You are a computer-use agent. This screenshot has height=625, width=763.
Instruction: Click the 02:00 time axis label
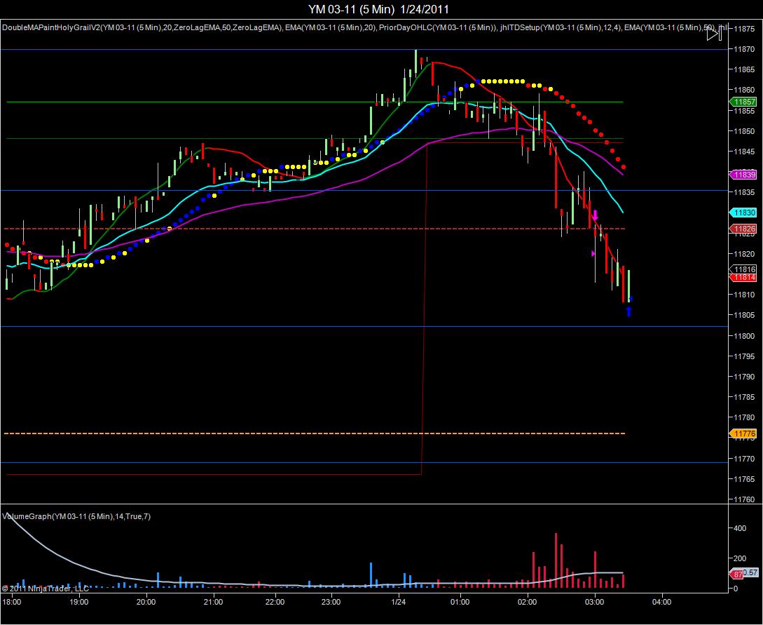[528, 602]
